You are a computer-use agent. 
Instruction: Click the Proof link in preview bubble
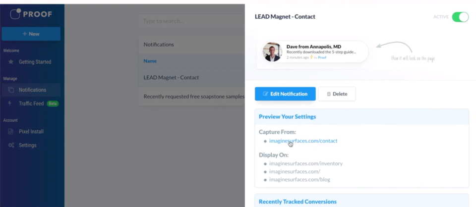[x=322, y=57]
